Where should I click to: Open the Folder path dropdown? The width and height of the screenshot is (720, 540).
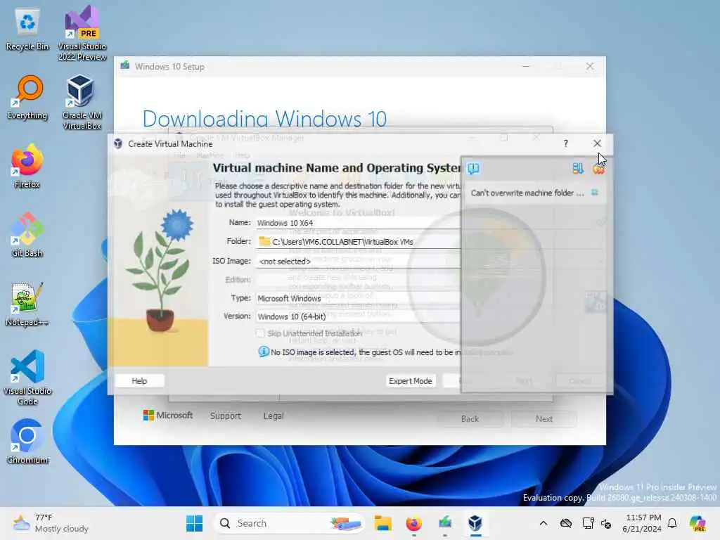pos(358,242)
